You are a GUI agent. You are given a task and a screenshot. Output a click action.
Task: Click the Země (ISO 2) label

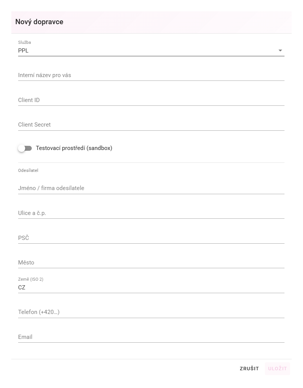pyautogui.click(x=31, y=279)
